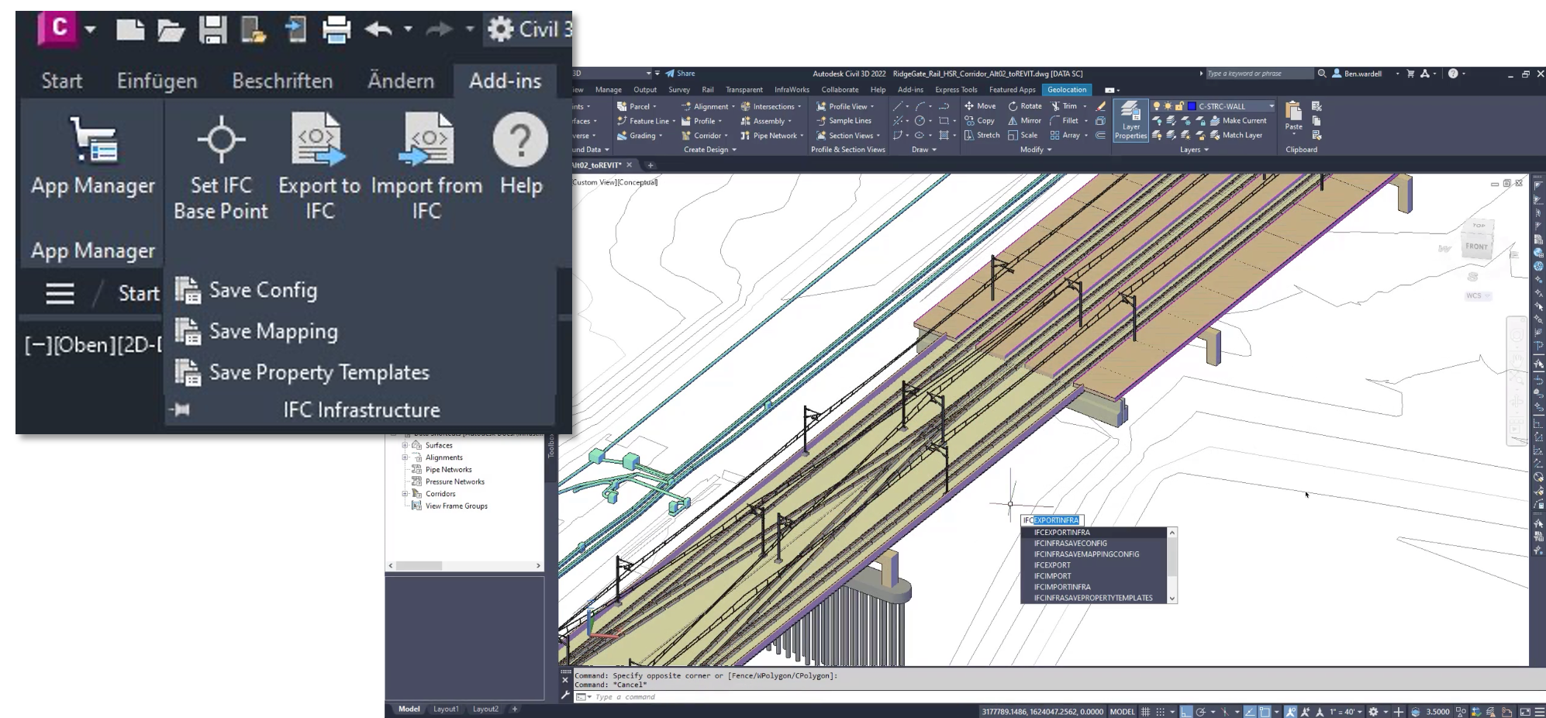This screenshot has width=1546, height=718.
Task: Toggle the layer lock padlock icon
Action: [1179, 106]
